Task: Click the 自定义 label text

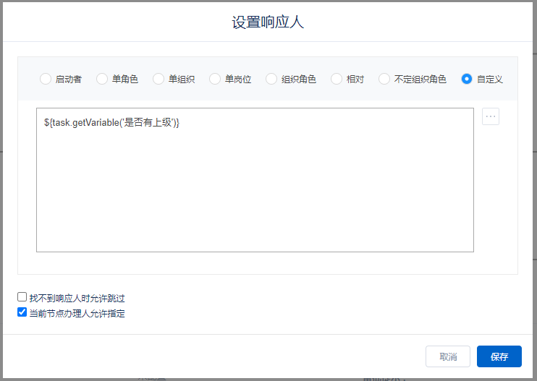Action: click(x=489, y=80)
